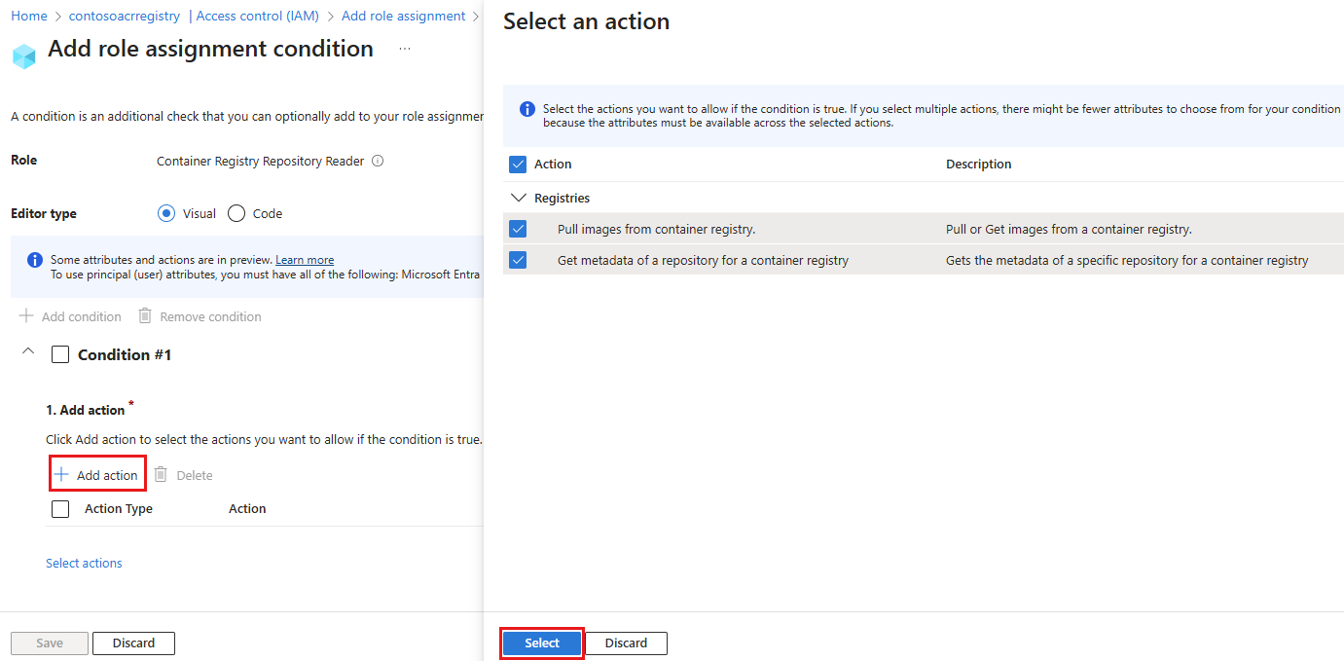Click the blue info icon in Select an action
Screen dimensions: 1344x661
pyautogui.click(x=527, y=109)
